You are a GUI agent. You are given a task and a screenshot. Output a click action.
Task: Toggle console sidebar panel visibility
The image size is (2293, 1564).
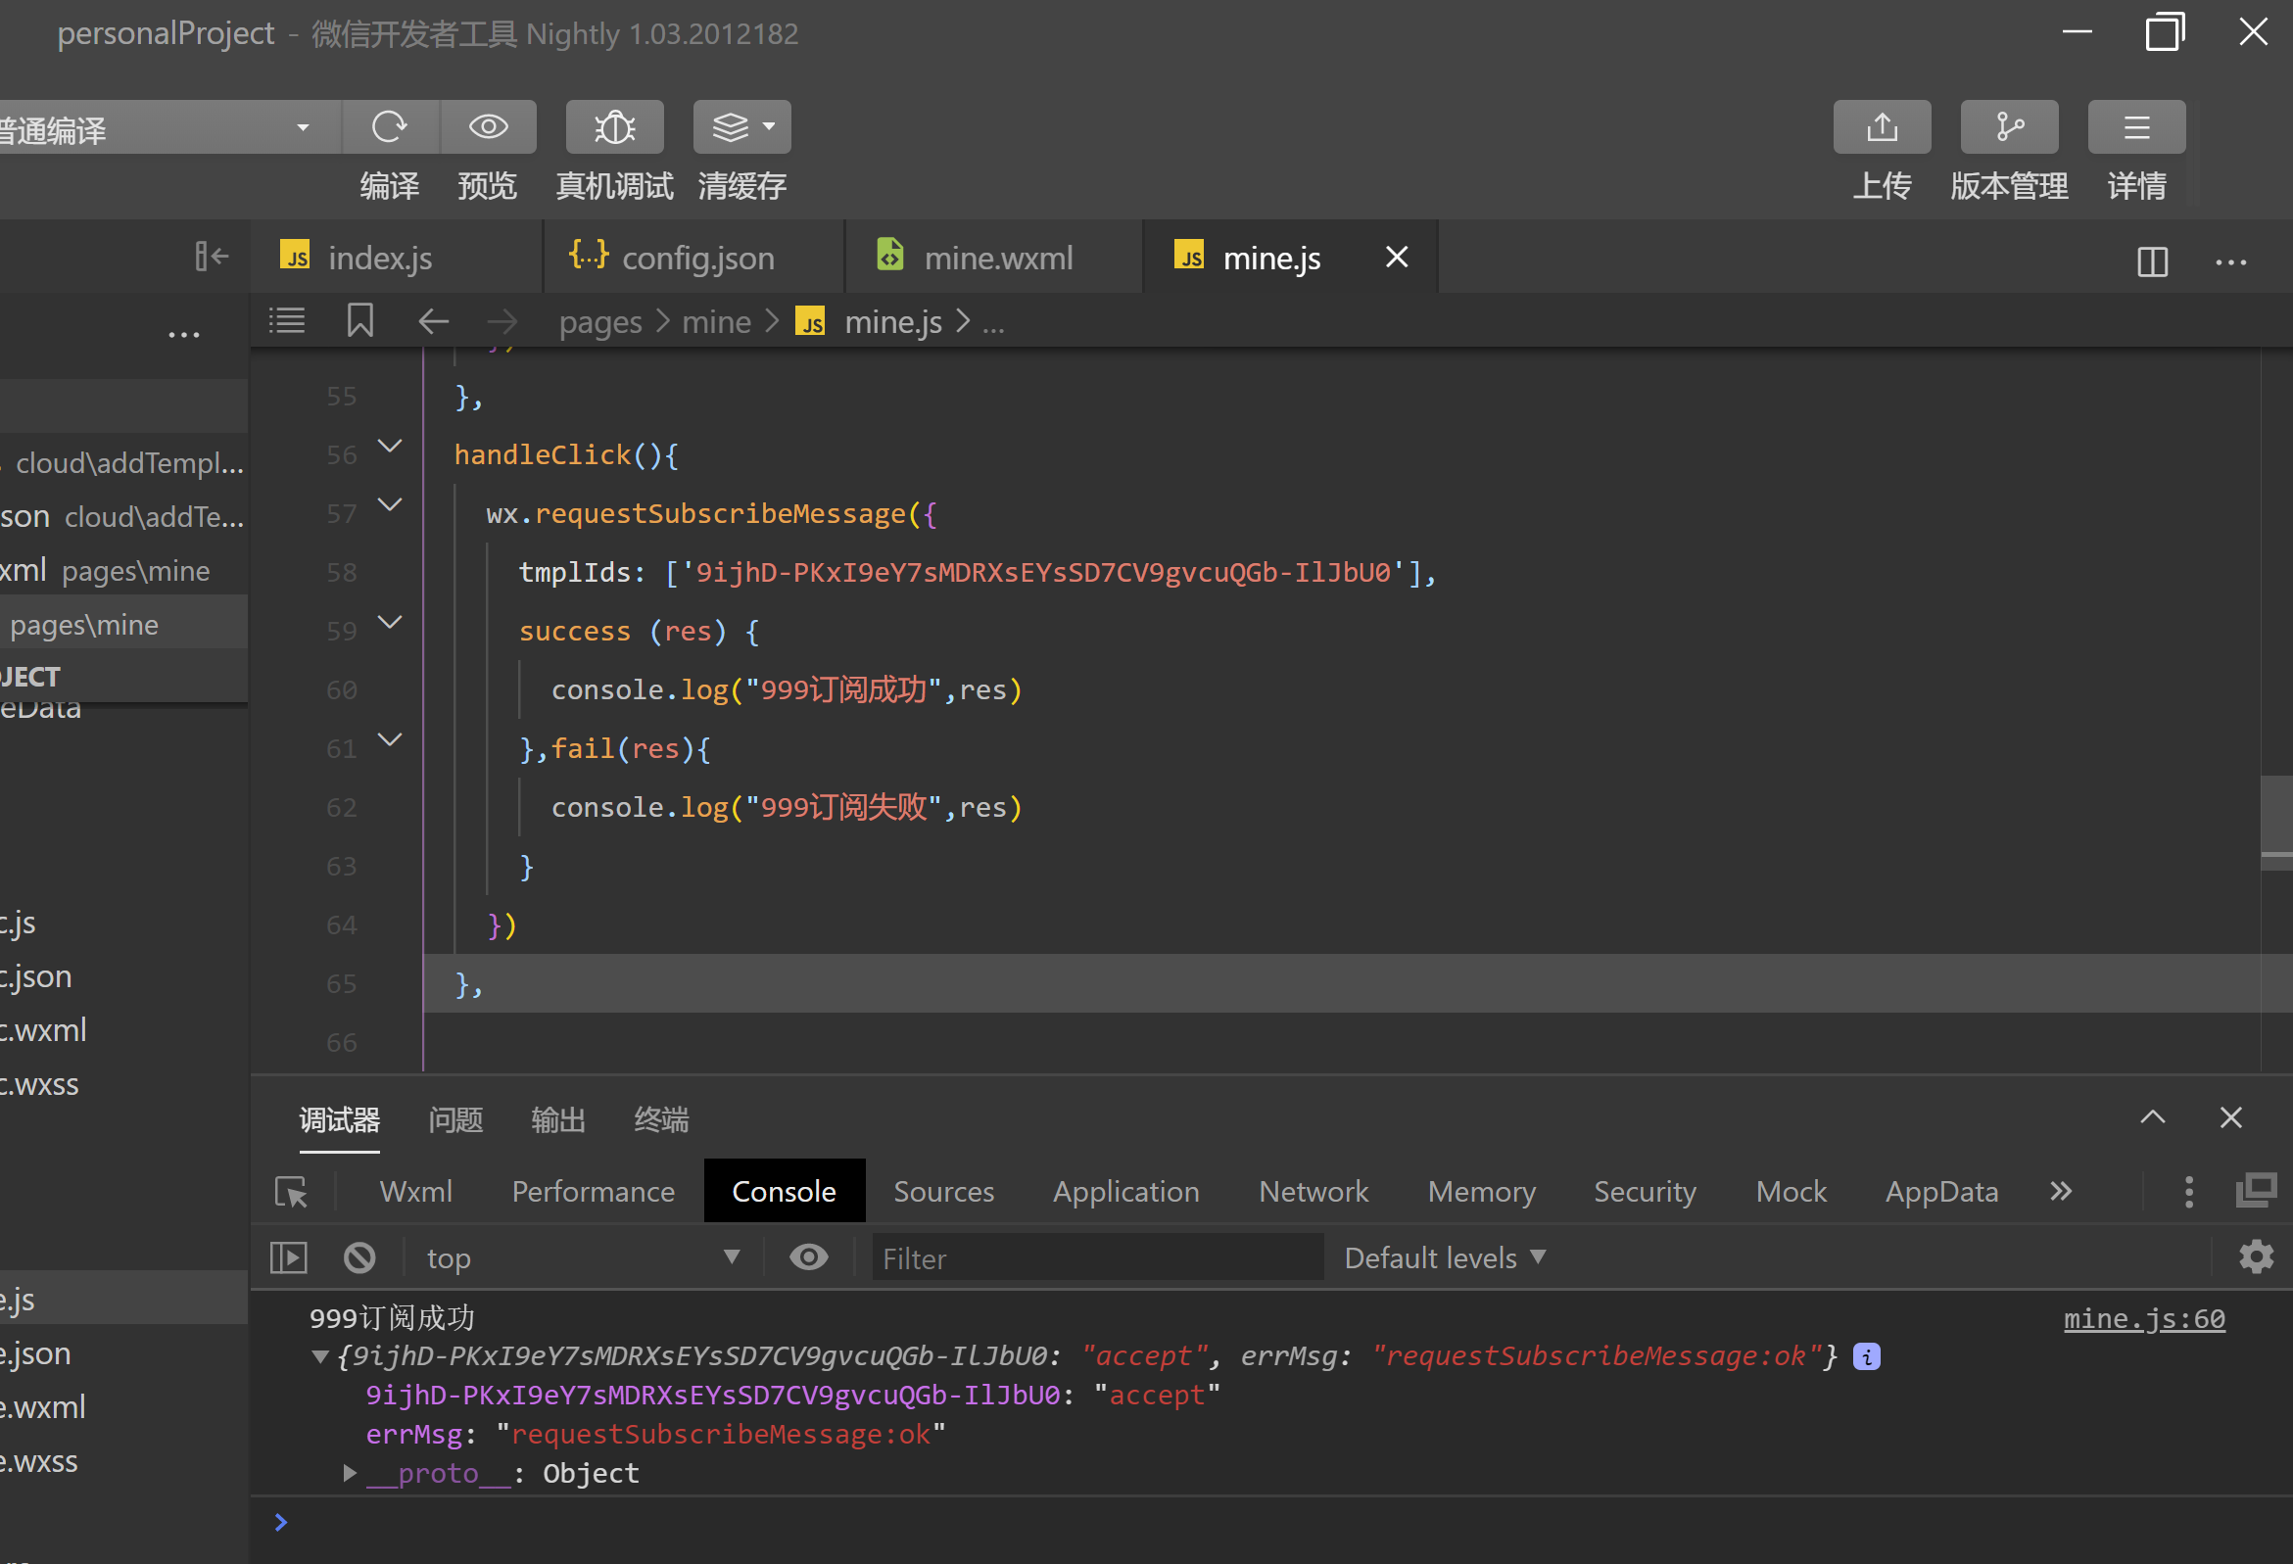pos(288,1257)
